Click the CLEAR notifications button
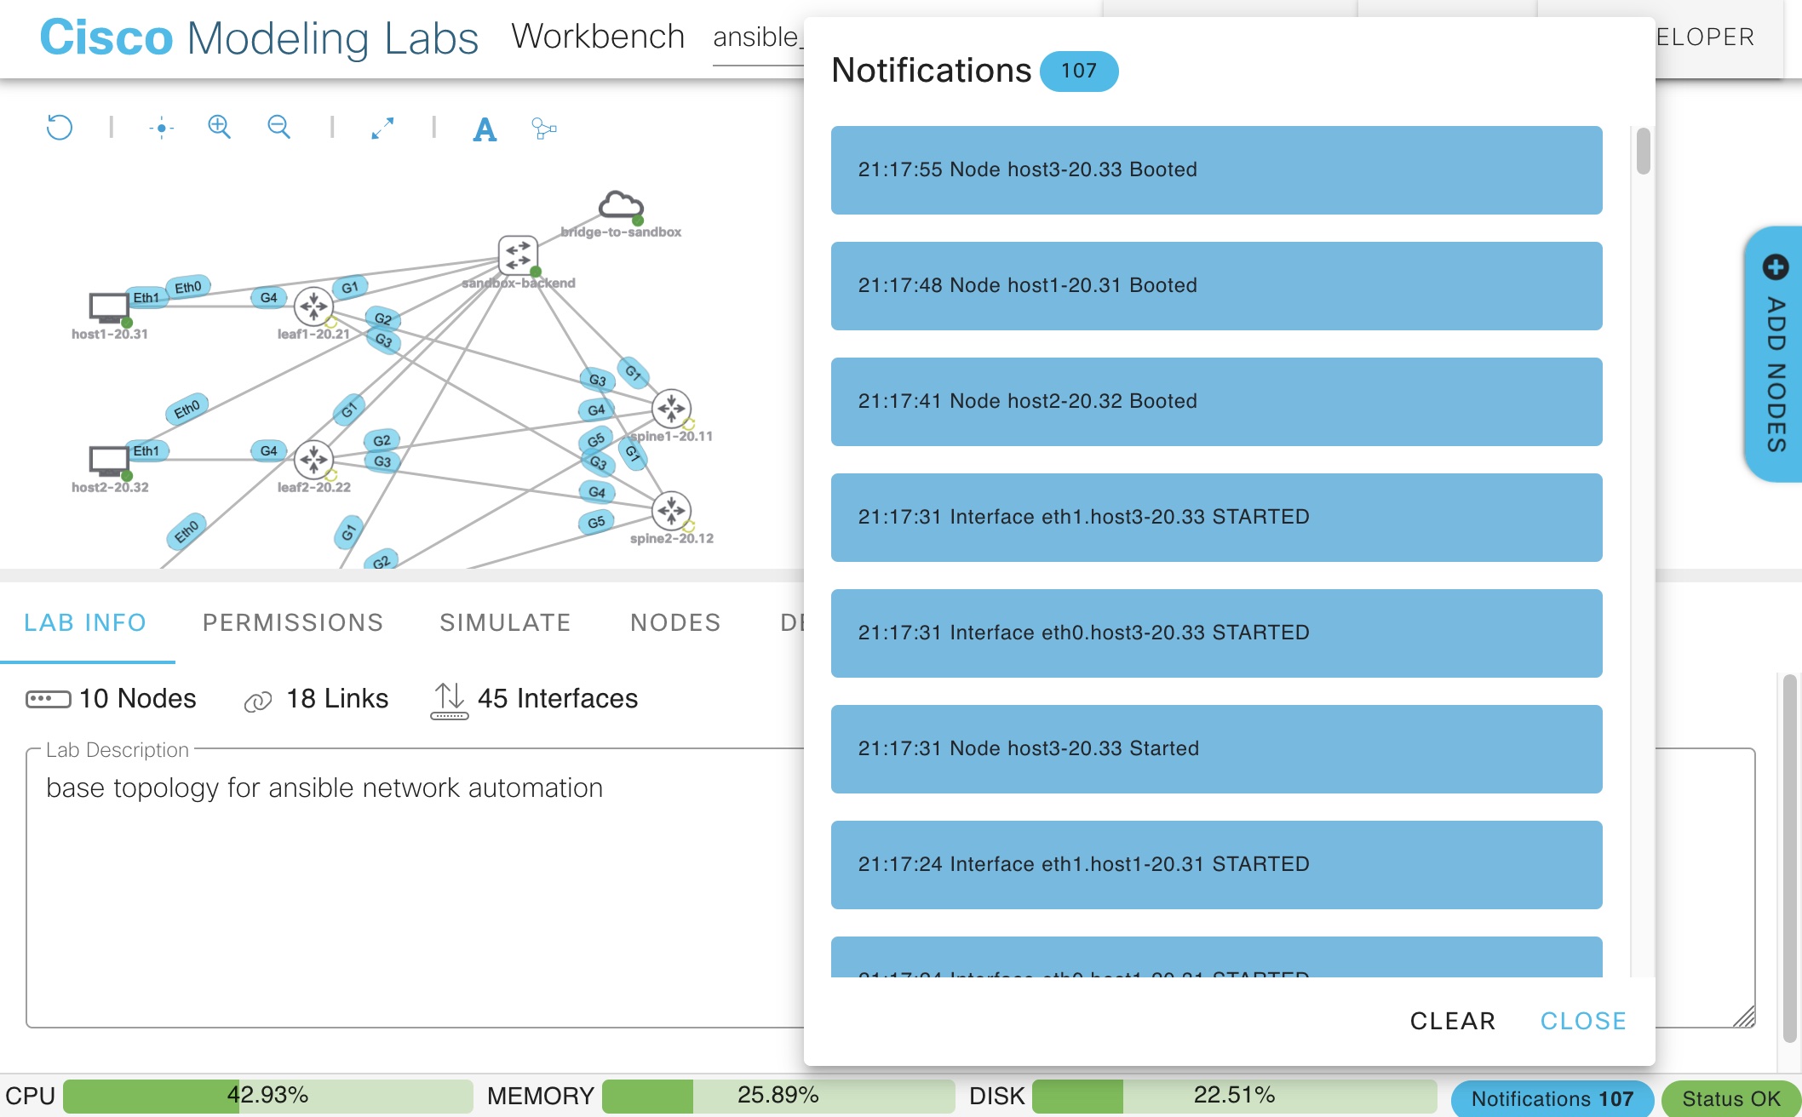1802x1117 pixels. pyautogui.click(x=1453, y=1019)
